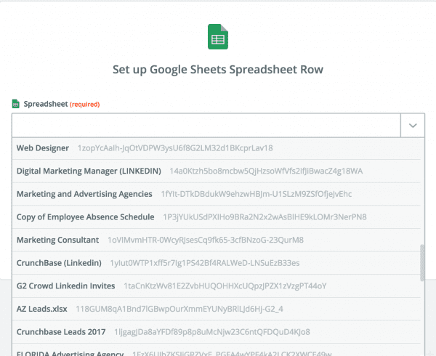The height and width of the screenshot is (356, 436).
Task: Click the Web Designer ID starting 1zopYcAaIh
Action: pos(175,148)
